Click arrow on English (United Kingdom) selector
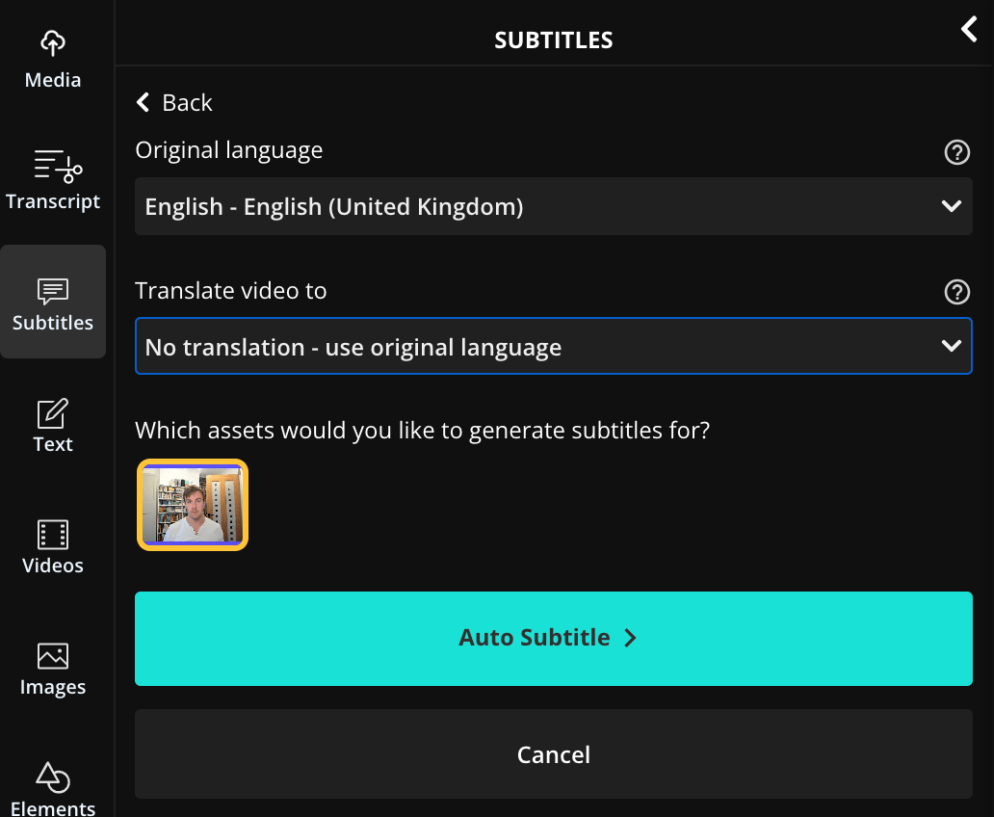 pos(951,206)
